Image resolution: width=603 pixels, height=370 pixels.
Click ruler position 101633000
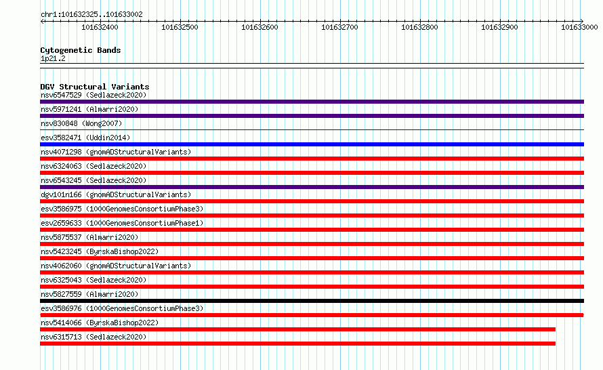pyautogui.click(x=579, y=27)
